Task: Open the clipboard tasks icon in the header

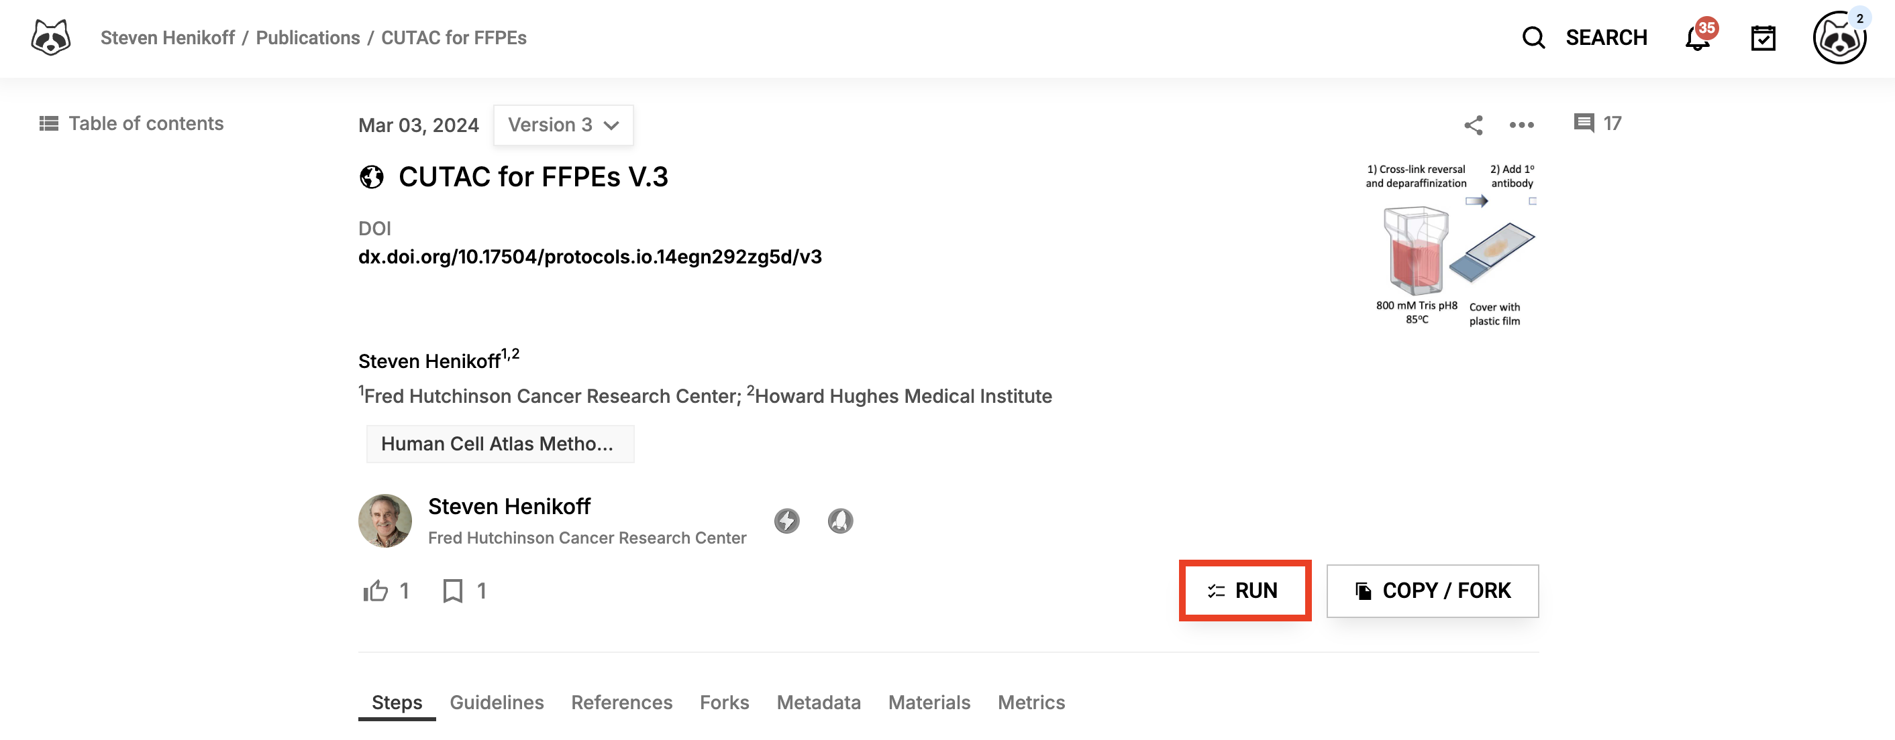Action: 1763,38
